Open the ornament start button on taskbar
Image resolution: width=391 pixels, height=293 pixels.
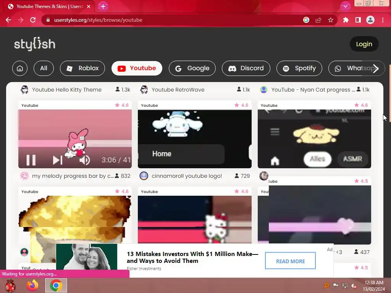point(10,285)
